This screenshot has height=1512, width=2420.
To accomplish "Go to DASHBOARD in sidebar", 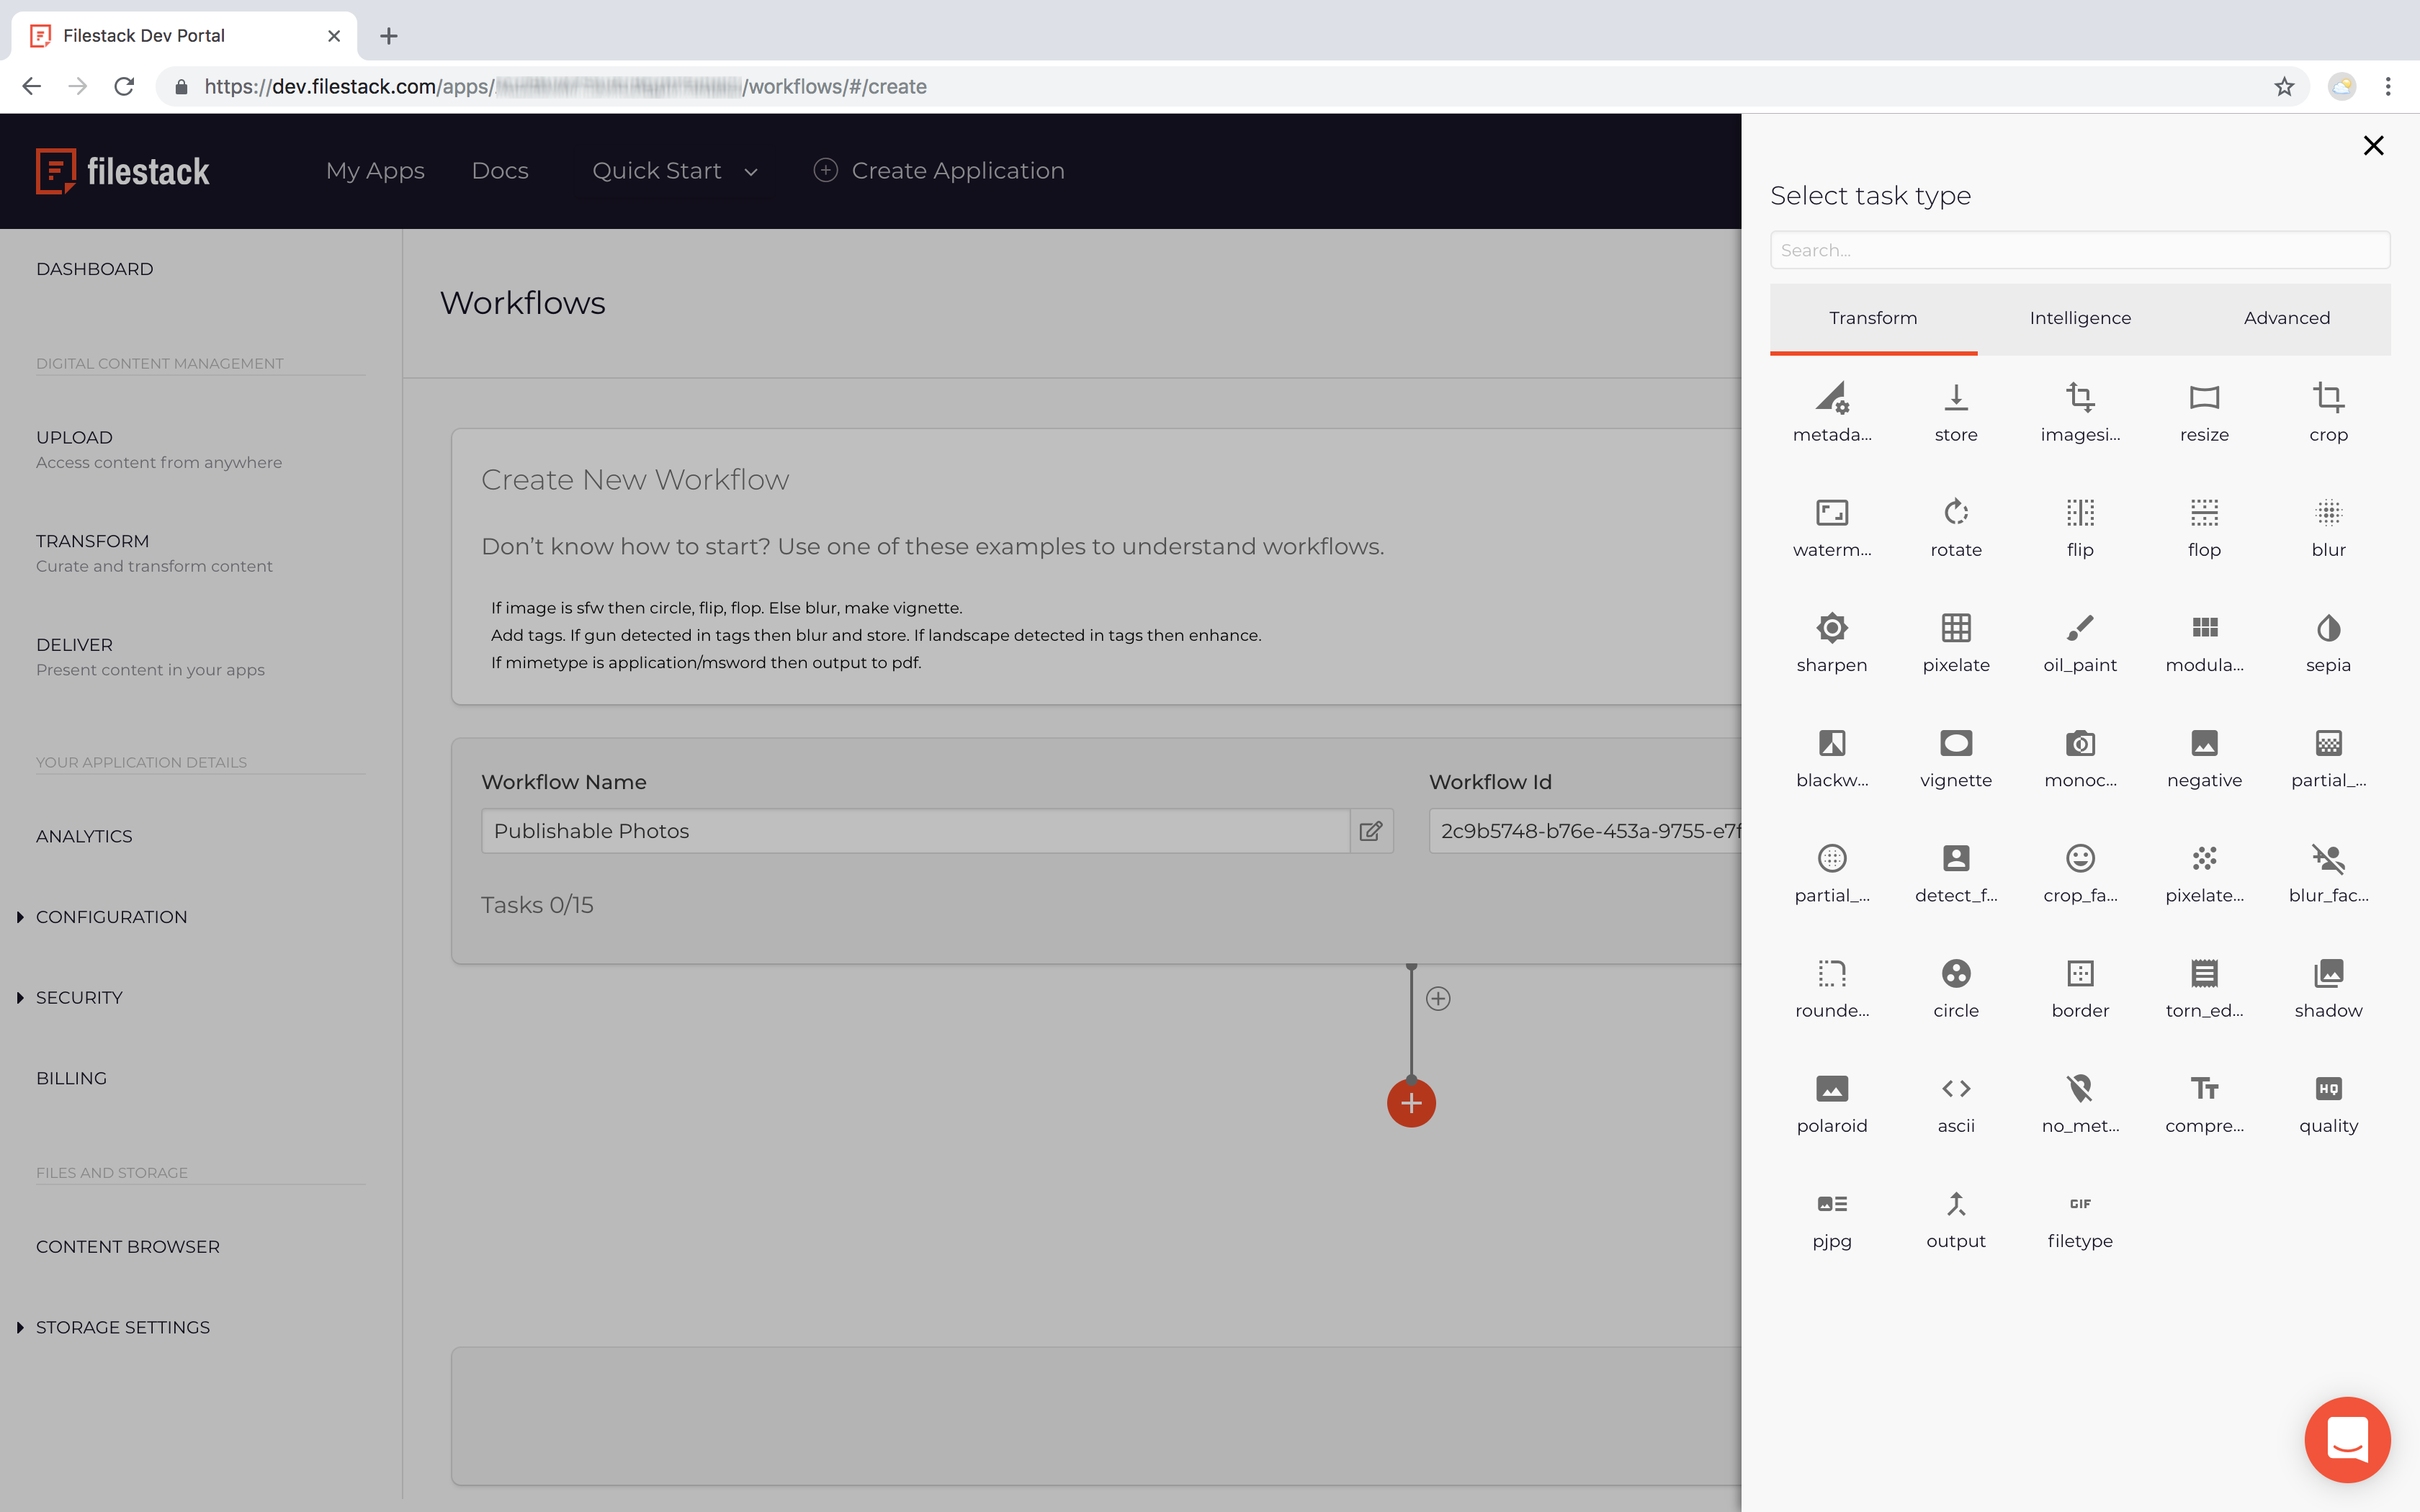I will tap(94, 269).
